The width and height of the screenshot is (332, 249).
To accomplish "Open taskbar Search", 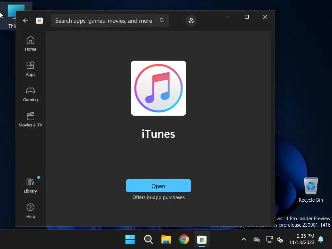I will click(x=148, y=240).
